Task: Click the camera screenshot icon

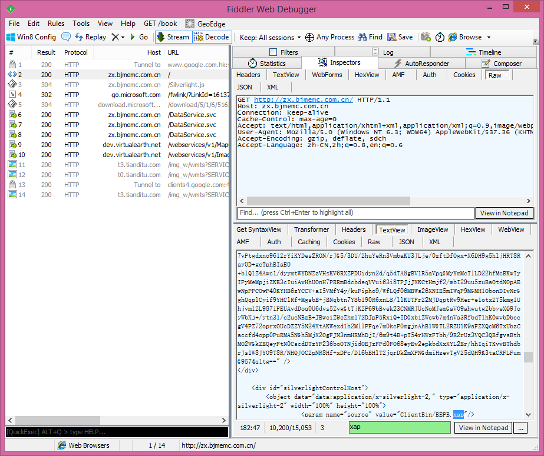Action: tap(426, 37)
